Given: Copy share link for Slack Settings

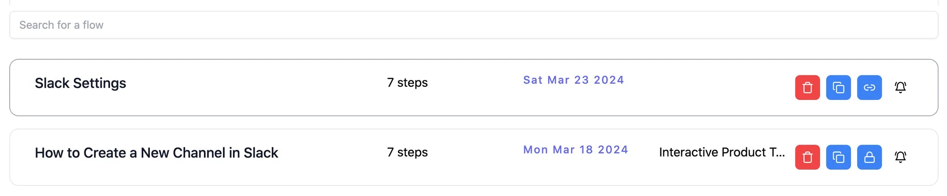Looking at the screenshot, I should click(x=869, y=87).
